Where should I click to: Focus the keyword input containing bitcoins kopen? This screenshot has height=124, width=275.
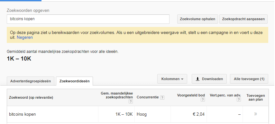[x=88, y=19]
